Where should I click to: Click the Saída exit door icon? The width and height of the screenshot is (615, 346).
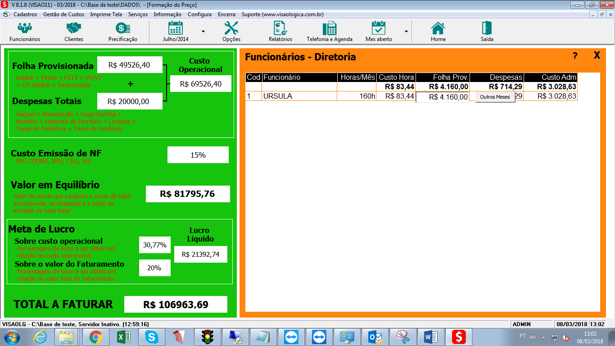(487, 28)
